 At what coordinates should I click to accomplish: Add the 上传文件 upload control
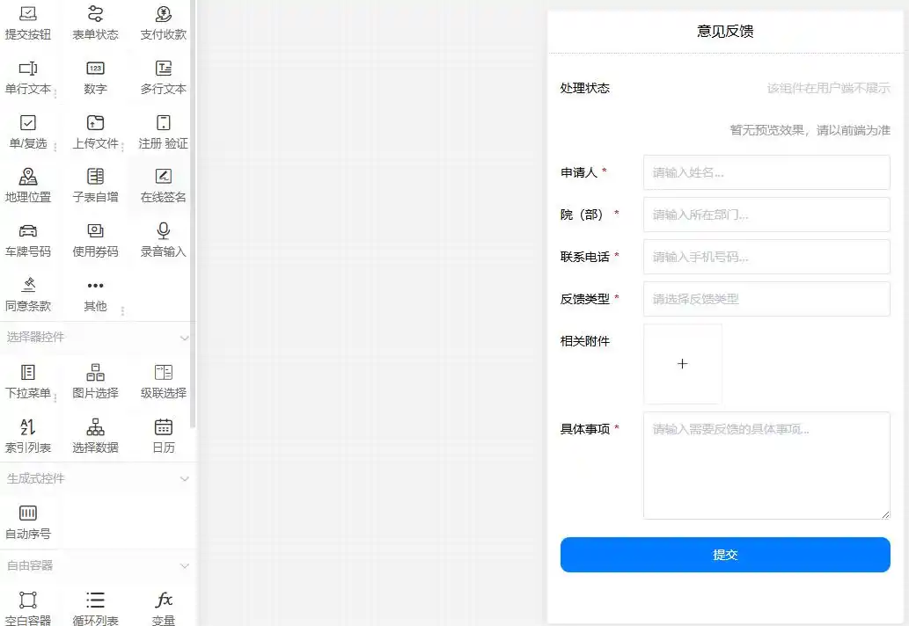point(96,132)
